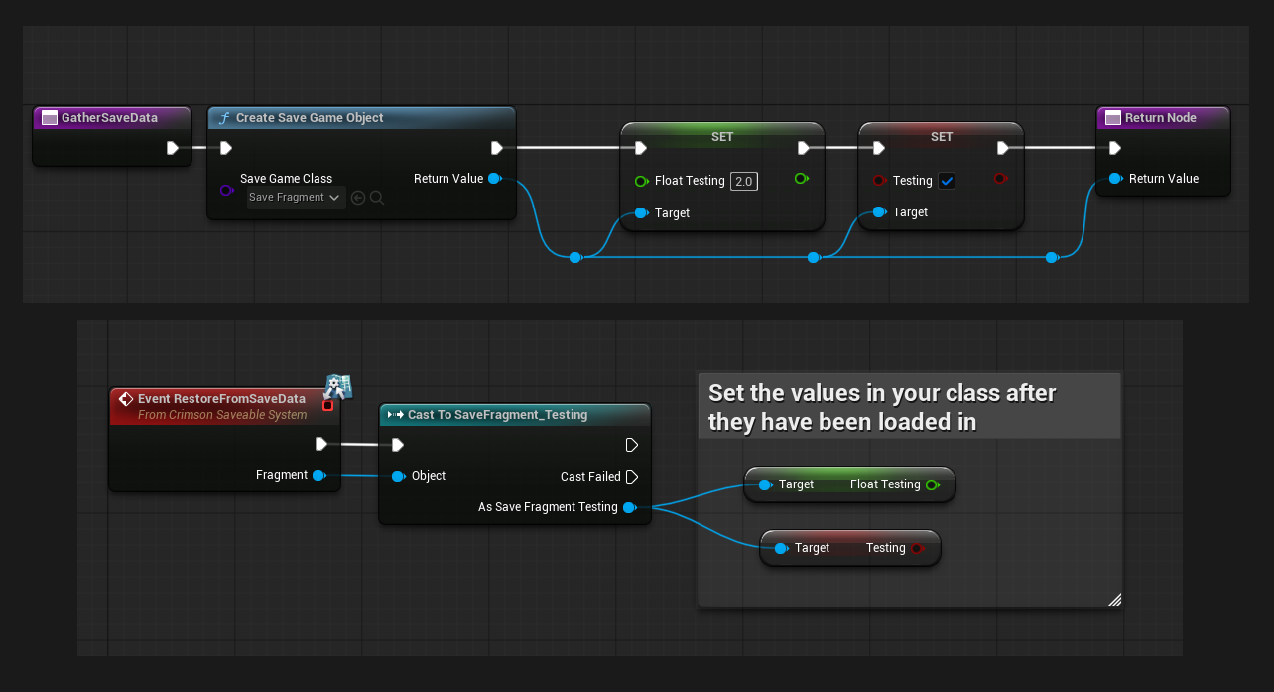Click the Cast Failed execution pin

632,477
